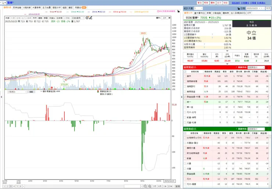Viewport: 272px width, 189px height.
Task: Click the 60MA legend entry
Action: [118, 12]
